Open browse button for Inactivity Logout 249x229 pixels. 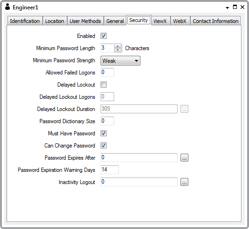coord(184,182)
